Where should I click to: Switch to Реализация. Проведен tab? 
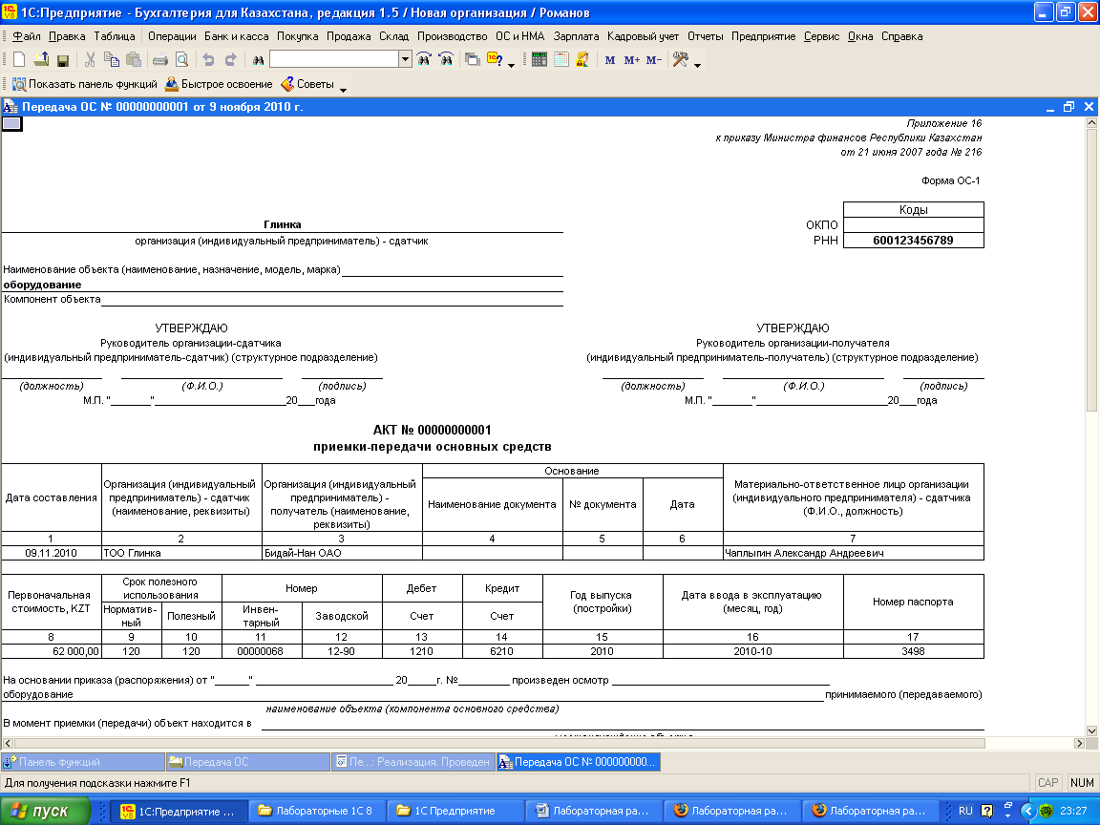click(x=413, y=762)
